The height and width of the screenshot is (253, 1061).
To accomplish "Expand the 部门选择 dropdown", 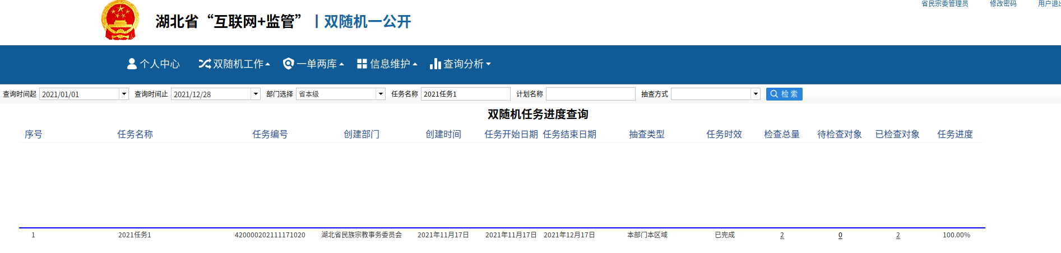I will pyautogui.click(x=381, y=94).
